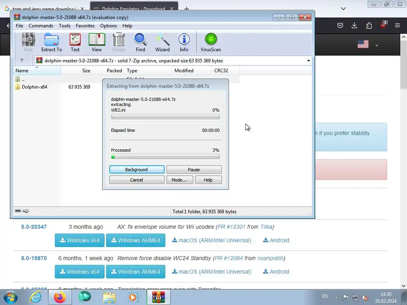
Task: Switch to Firefox in the taskbar
Action: (60, 297)
